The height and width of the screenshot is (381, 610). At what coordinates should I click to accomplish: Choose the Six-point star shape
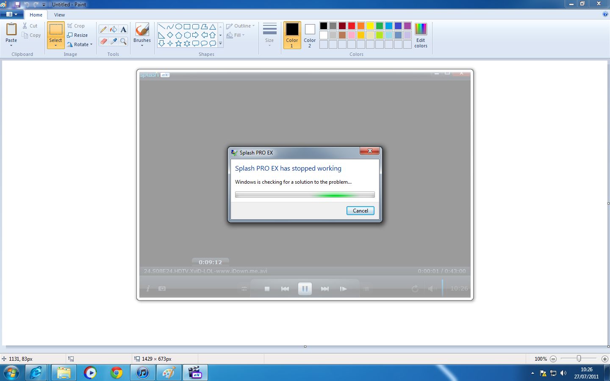tap(187, 43)
